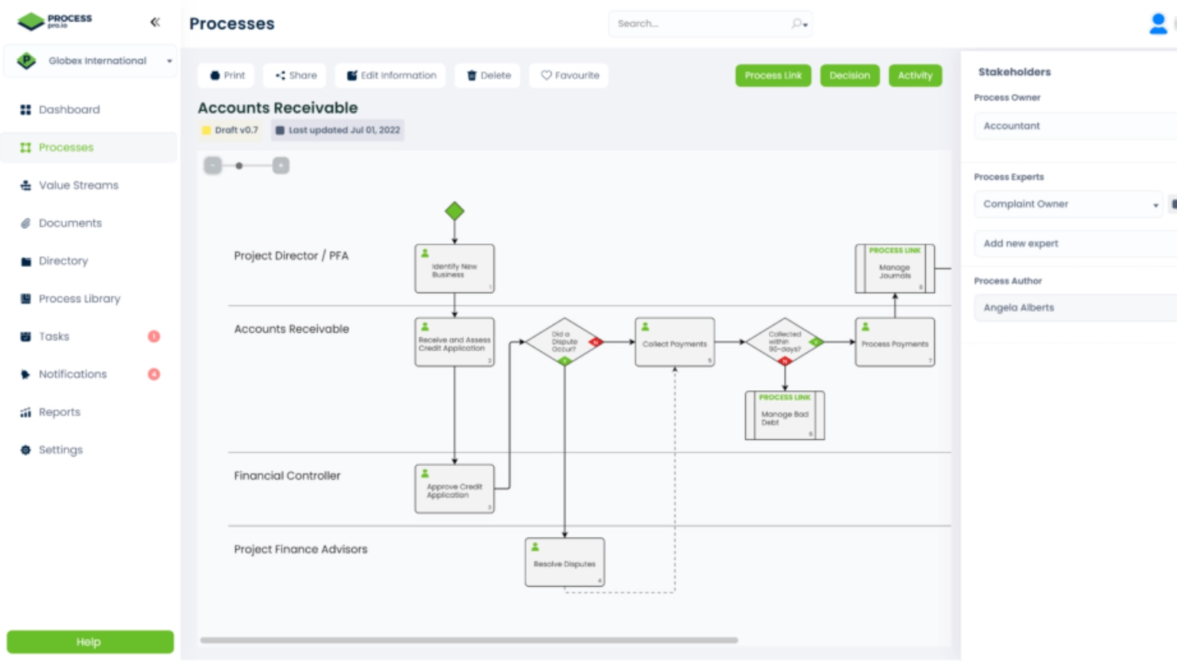The image size is (1177, 661).
Task: Open the Dashboard icon in sidebar
Action: point(25,109)
